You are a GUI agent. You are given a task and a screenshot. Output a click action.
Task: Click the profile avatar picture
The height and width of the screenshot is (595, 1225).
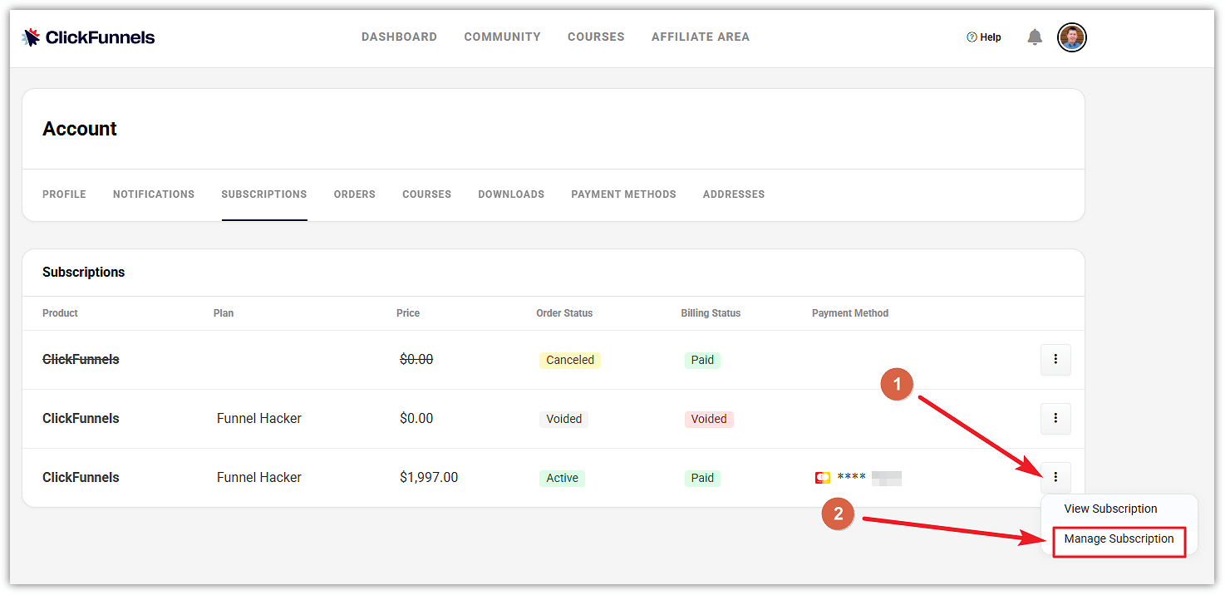(x=1071, y=37)
